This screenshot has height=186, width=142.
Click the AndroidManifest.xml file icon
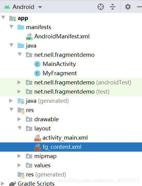click(x=29, y=37)
